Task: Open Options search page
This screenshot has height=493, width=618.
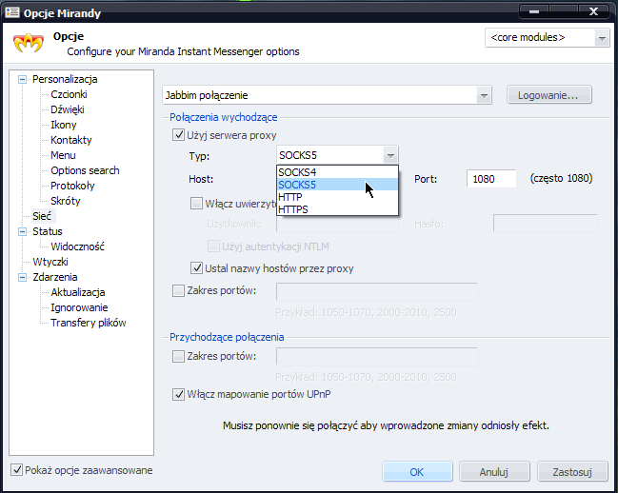Action: [85, 170]
